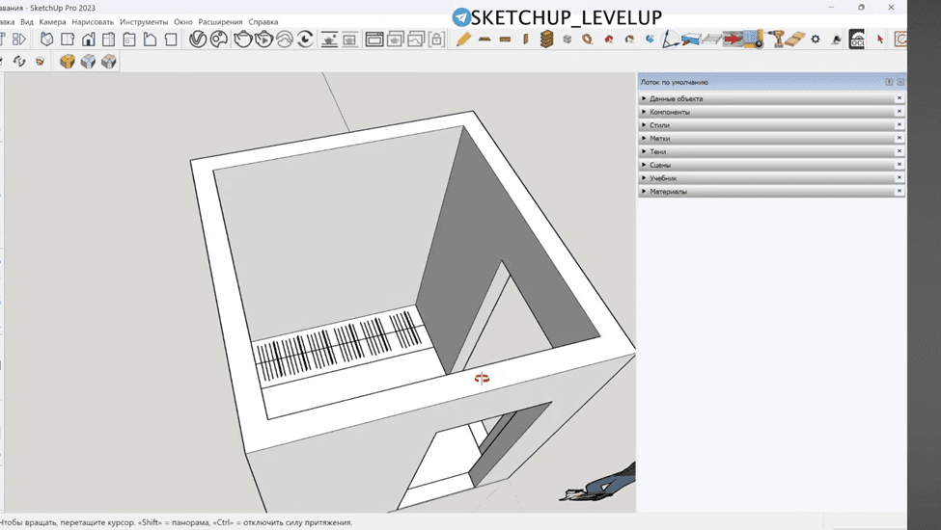Open the Расширения menu

(220, 21)
